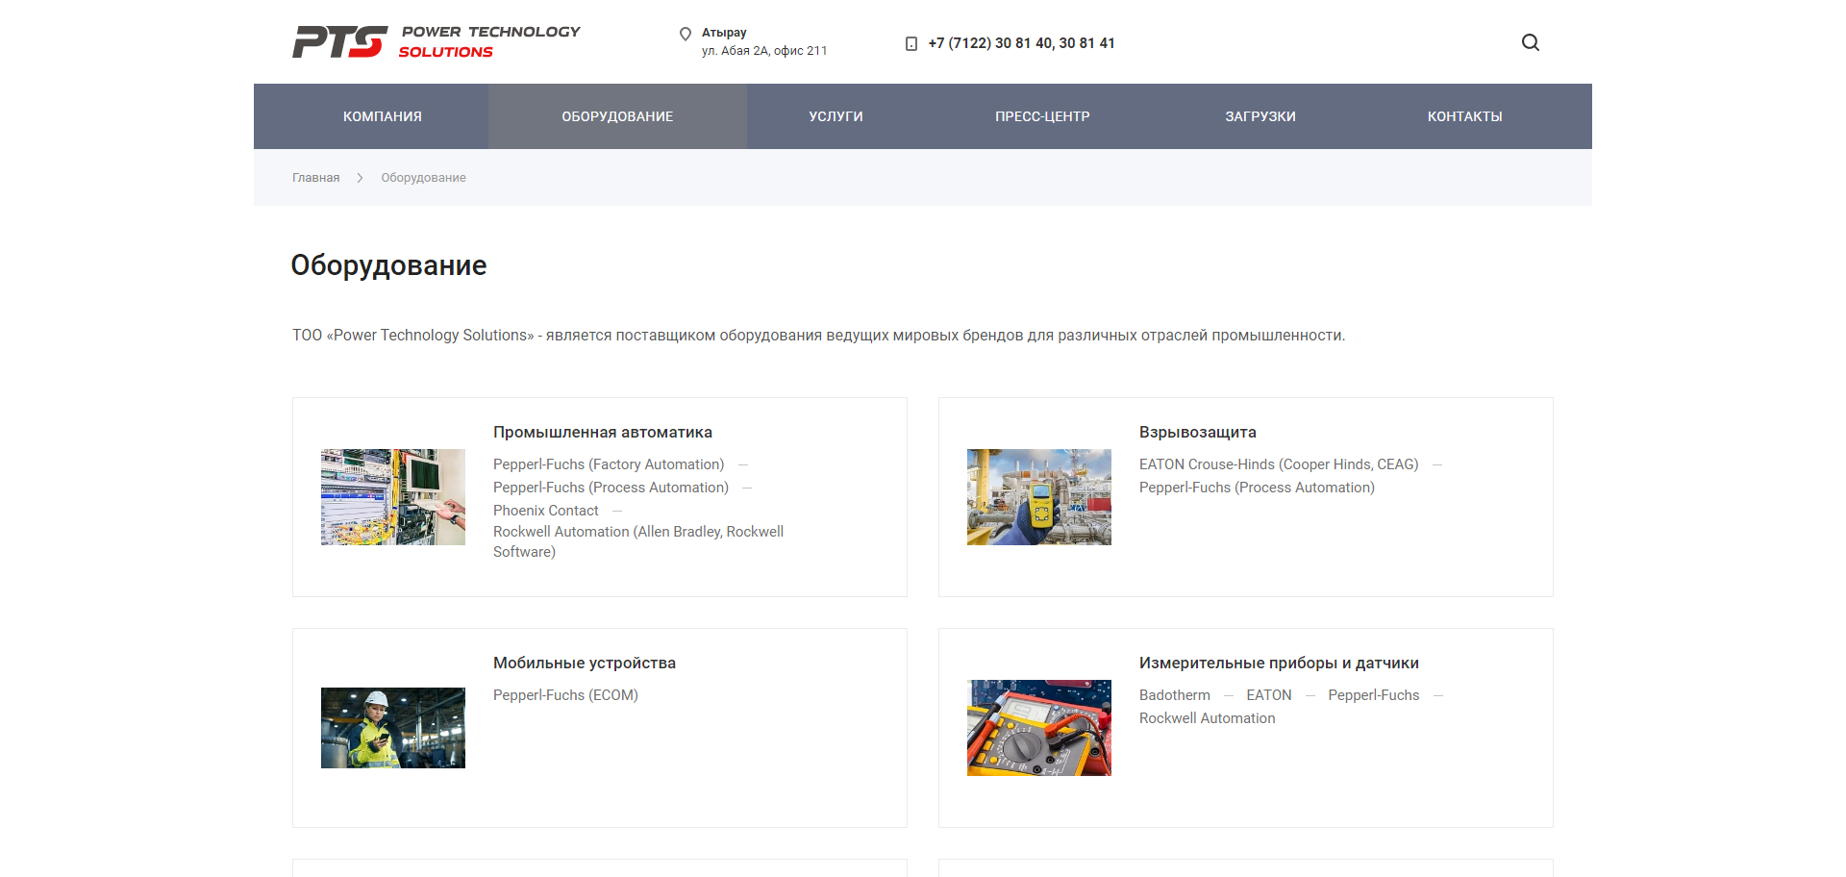Click the Оборудование page heading

point(388,265)
